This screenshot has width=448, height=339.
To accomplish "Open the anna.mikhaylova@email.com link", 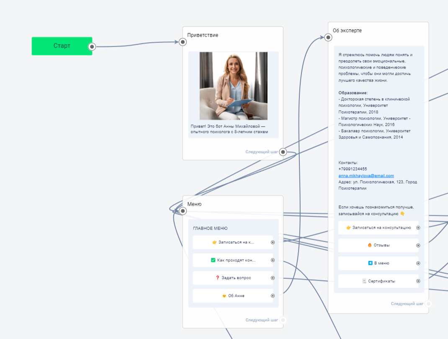I will 366,176.
